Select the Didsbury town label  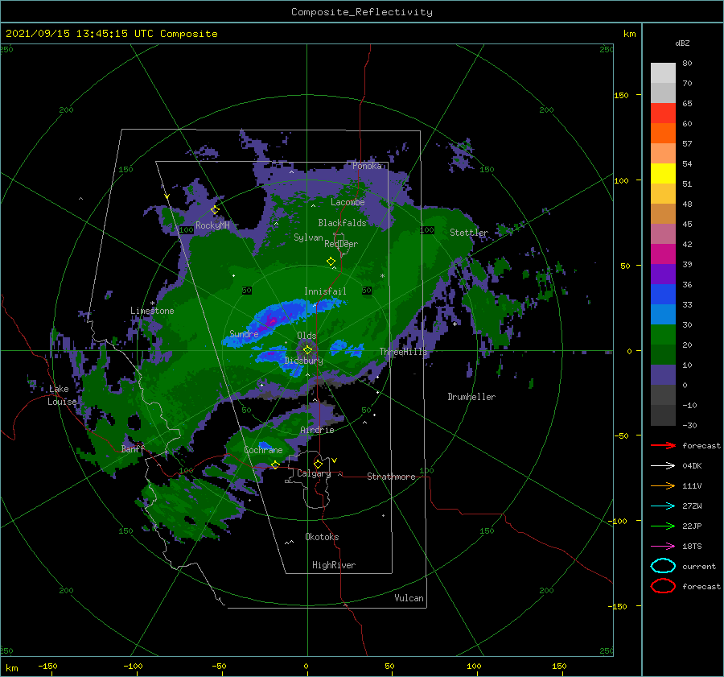(x=304, y=361)
